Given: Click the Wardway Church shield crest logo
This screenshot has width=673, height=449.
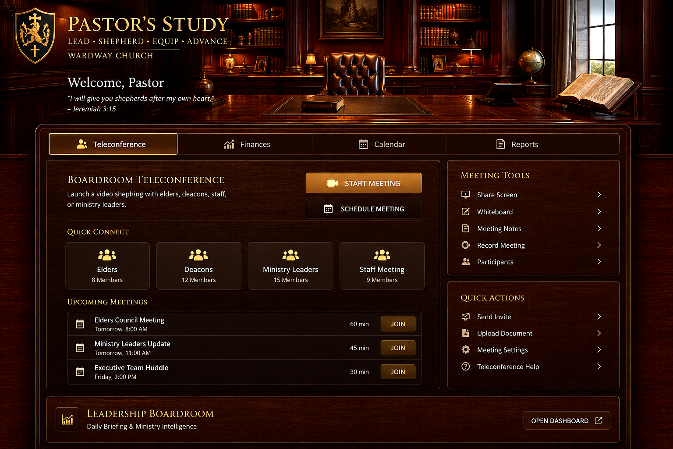Looking at the screenshot, I should point(35,36).
